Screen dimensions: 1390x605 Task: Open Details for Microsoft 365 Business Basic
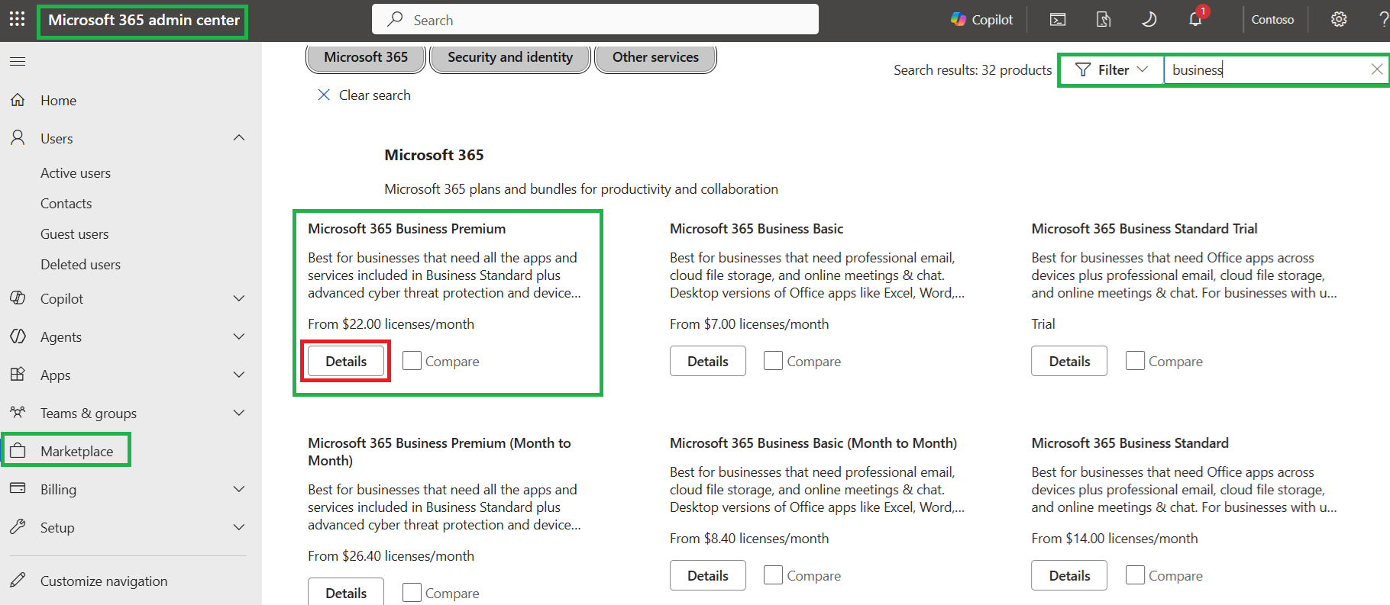pyautogui.click(x=708, y=361)
